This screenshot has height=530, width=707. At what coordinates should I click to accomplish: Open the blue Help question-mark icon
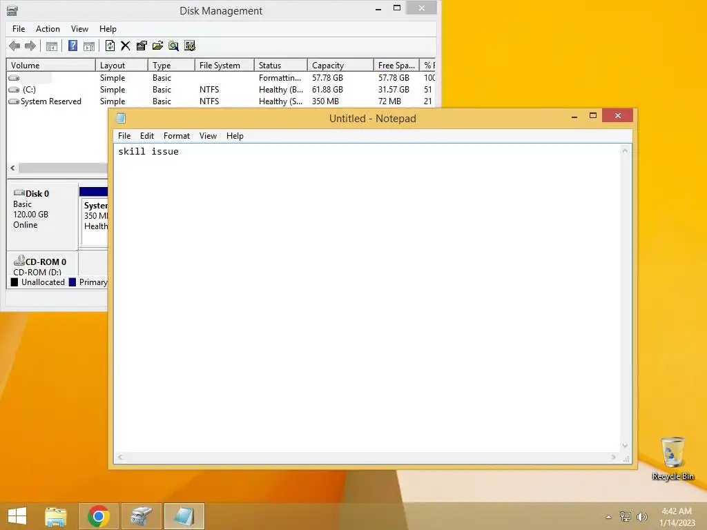(72, 46)
